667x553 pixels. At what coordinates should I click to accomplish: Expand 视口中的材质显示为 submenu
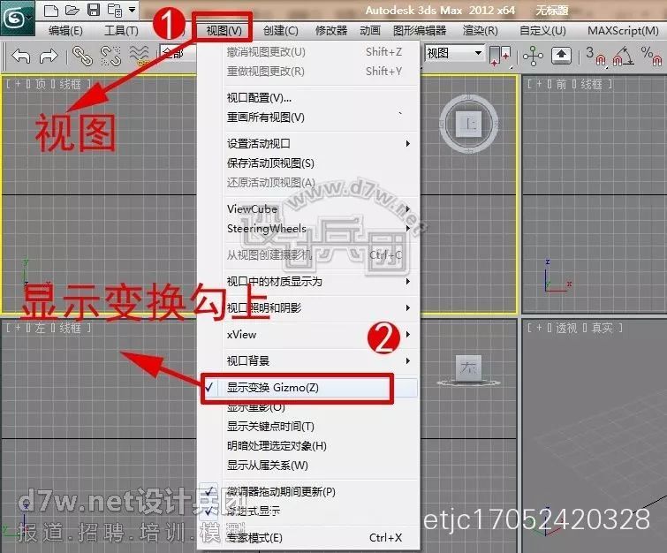pyautogui.click(x=308, y=282)
